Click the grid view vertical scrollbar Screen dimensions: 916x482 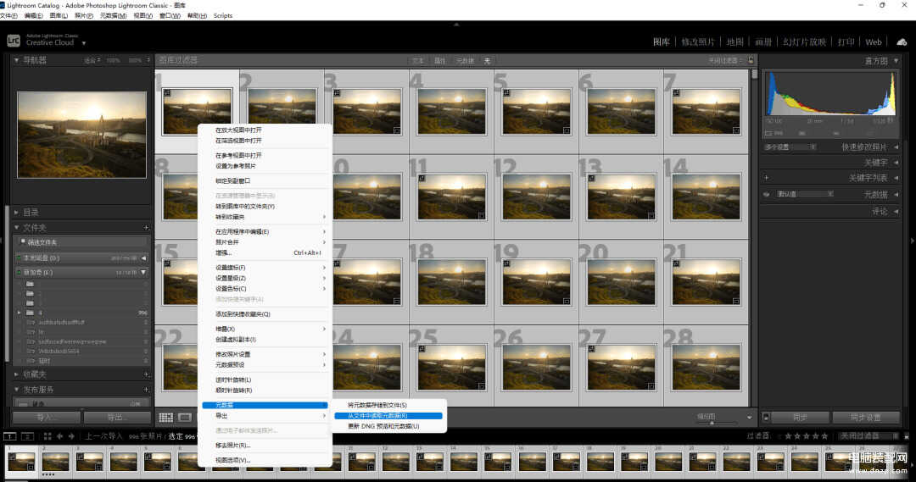(754, 75)
